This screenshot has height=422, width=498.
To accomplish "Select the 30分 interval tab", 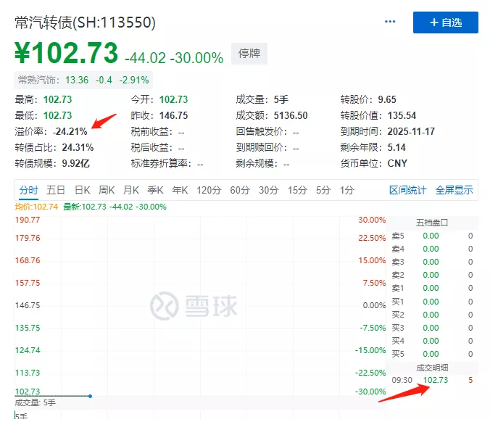I will coord(269,190).
